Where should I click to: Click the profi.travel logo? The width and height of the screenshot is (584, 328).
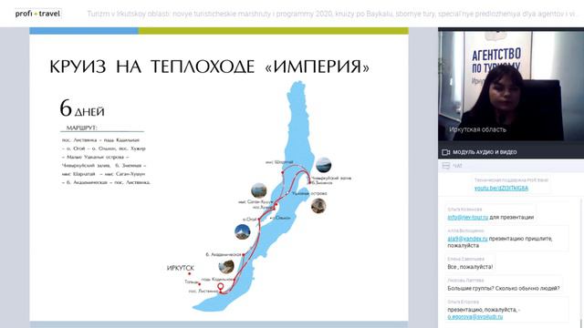(38, 14)
